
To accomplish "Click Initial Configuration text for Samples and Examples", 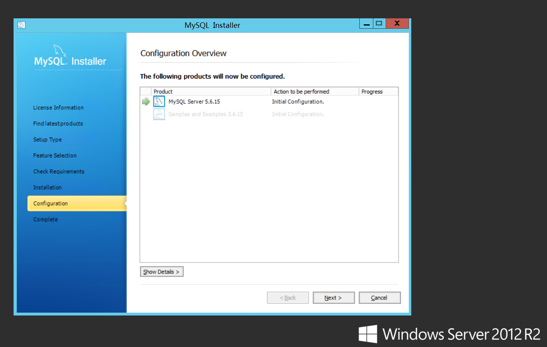I will click(298, 114).
